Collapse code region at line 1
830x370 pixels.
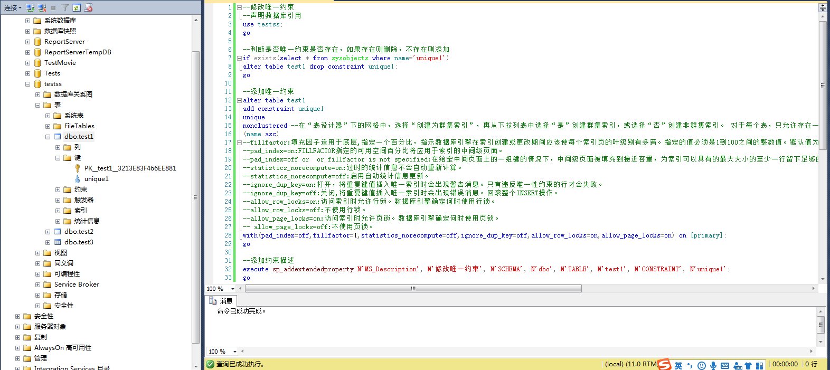coord(239,7)
